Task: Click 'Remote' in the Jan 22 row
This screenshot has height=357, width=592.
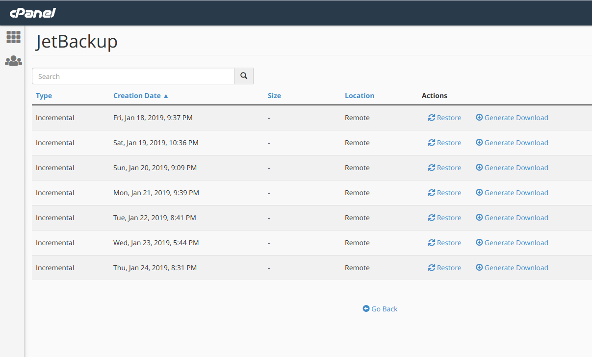Action: click(x=357, y=218)
